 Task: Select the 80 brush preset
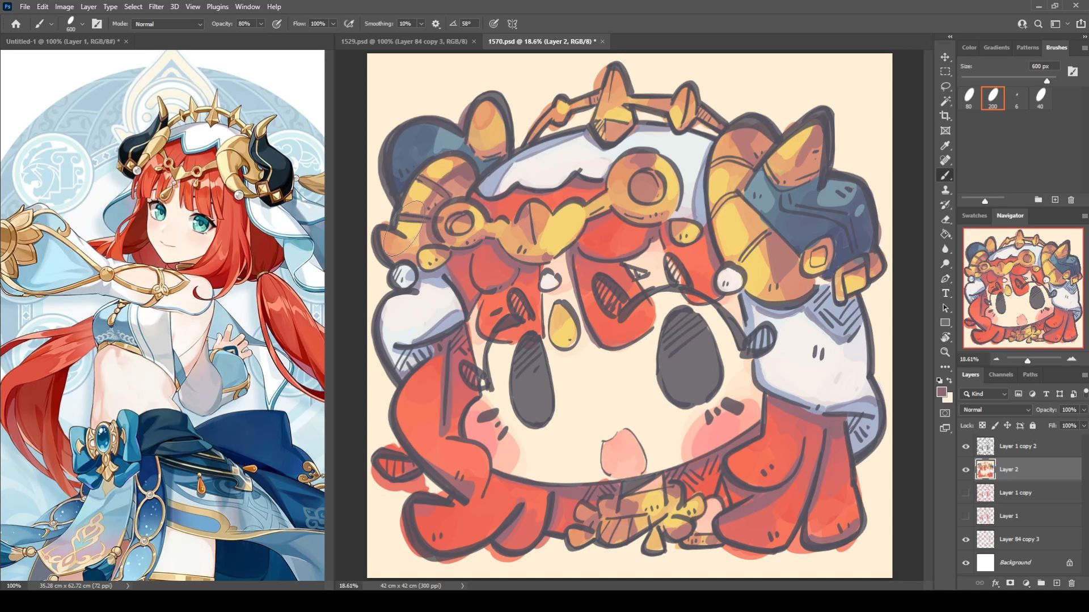(x=969, y=98)
